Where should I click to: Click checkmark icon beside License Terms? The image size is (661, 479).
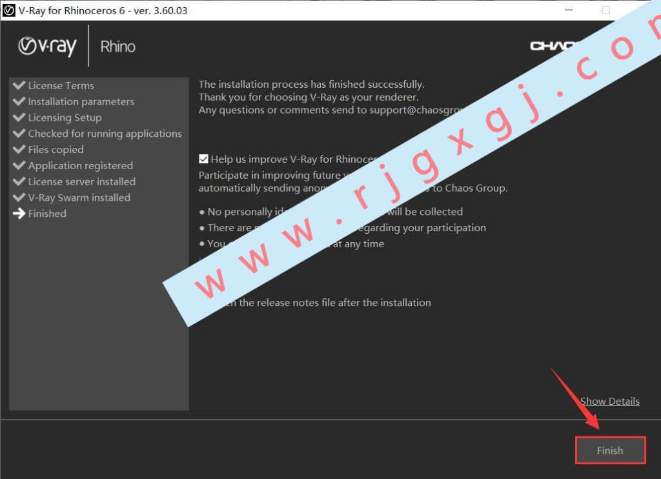[19, 85]
